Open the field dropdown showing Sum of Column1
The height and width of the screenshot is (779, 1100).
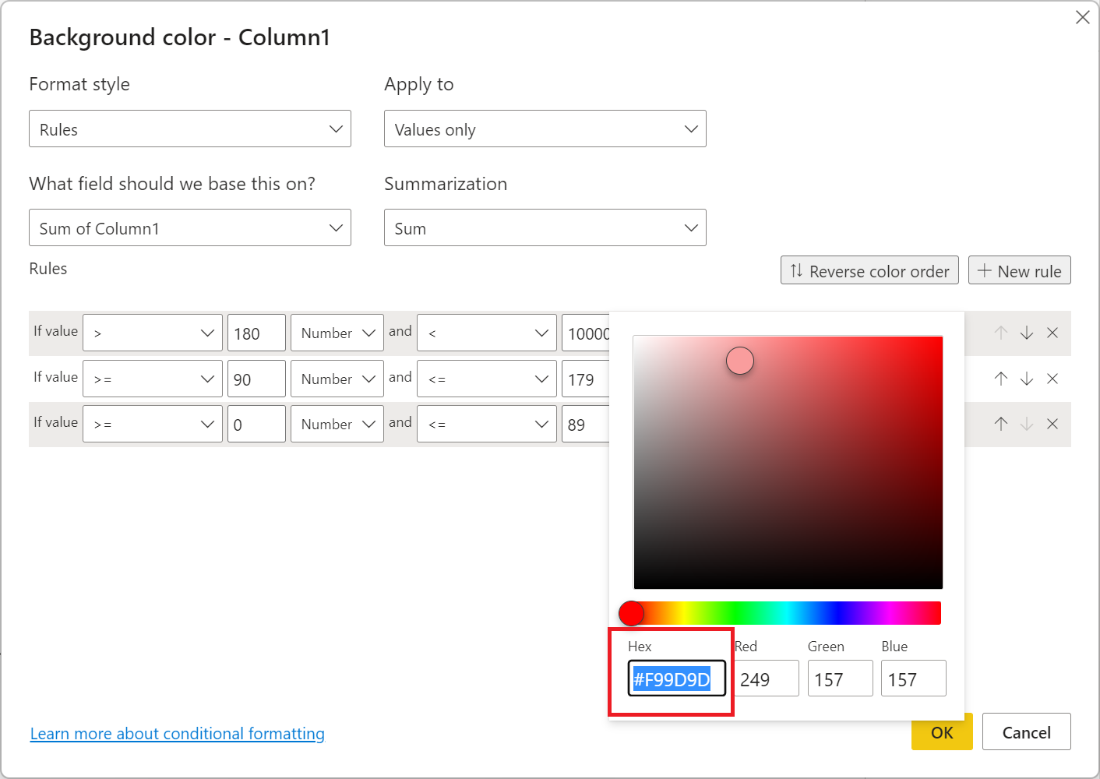[x=190, y=227]
